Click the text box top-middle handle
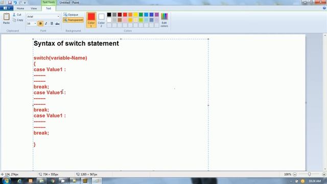The image size is (327, 184). [x=121, y=39]
